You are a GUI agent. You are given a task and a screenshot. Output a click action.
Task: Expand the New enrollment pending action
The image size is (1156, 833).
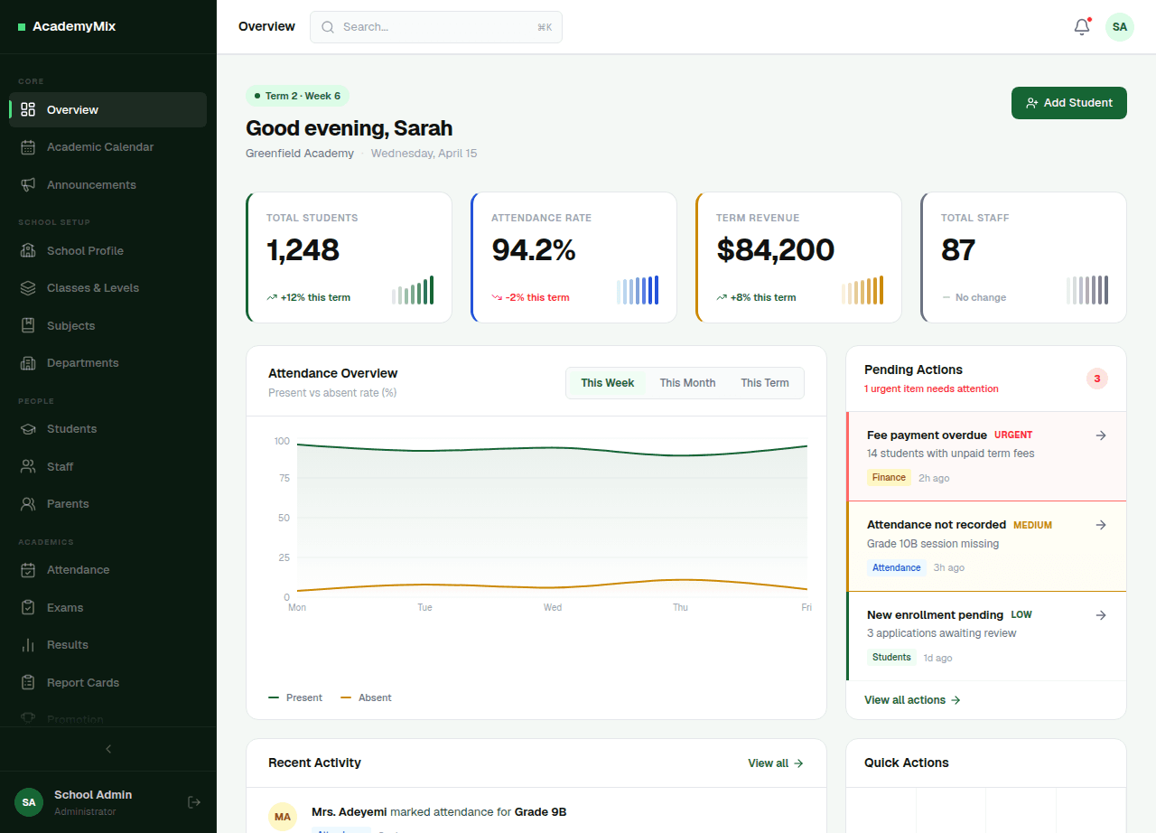pos(1101,614)
